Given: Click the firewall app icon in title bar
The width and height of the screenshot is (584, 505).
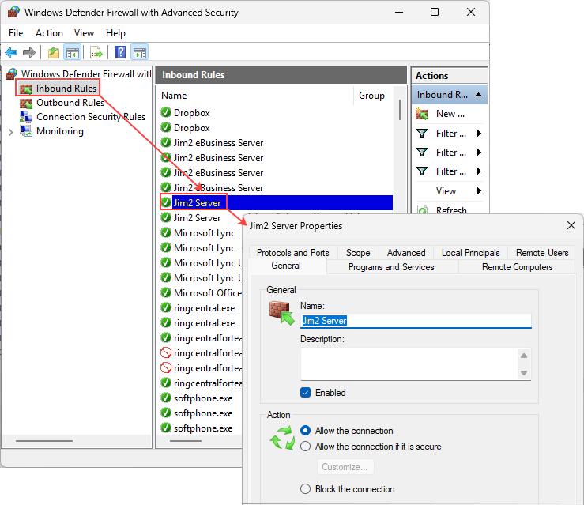Looking at the screenshot, I should 13,12.
